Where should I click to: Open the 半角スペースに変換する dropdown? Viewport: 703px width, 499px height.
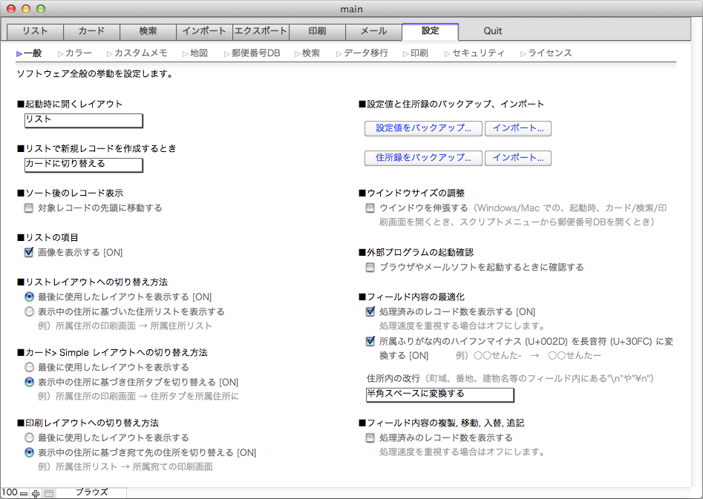439,394
